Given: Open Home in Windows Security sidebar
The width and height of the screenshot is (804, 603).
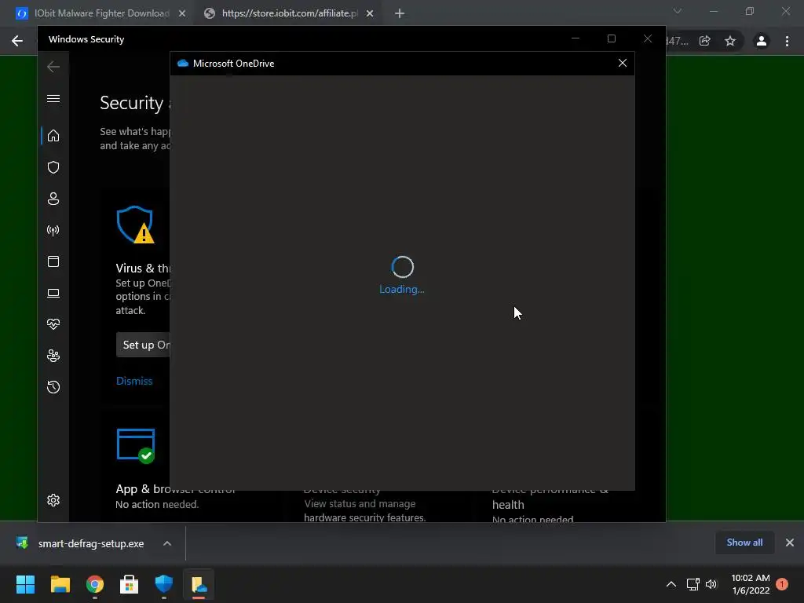Looking at the screenshot, I should (x=53, y=136).
